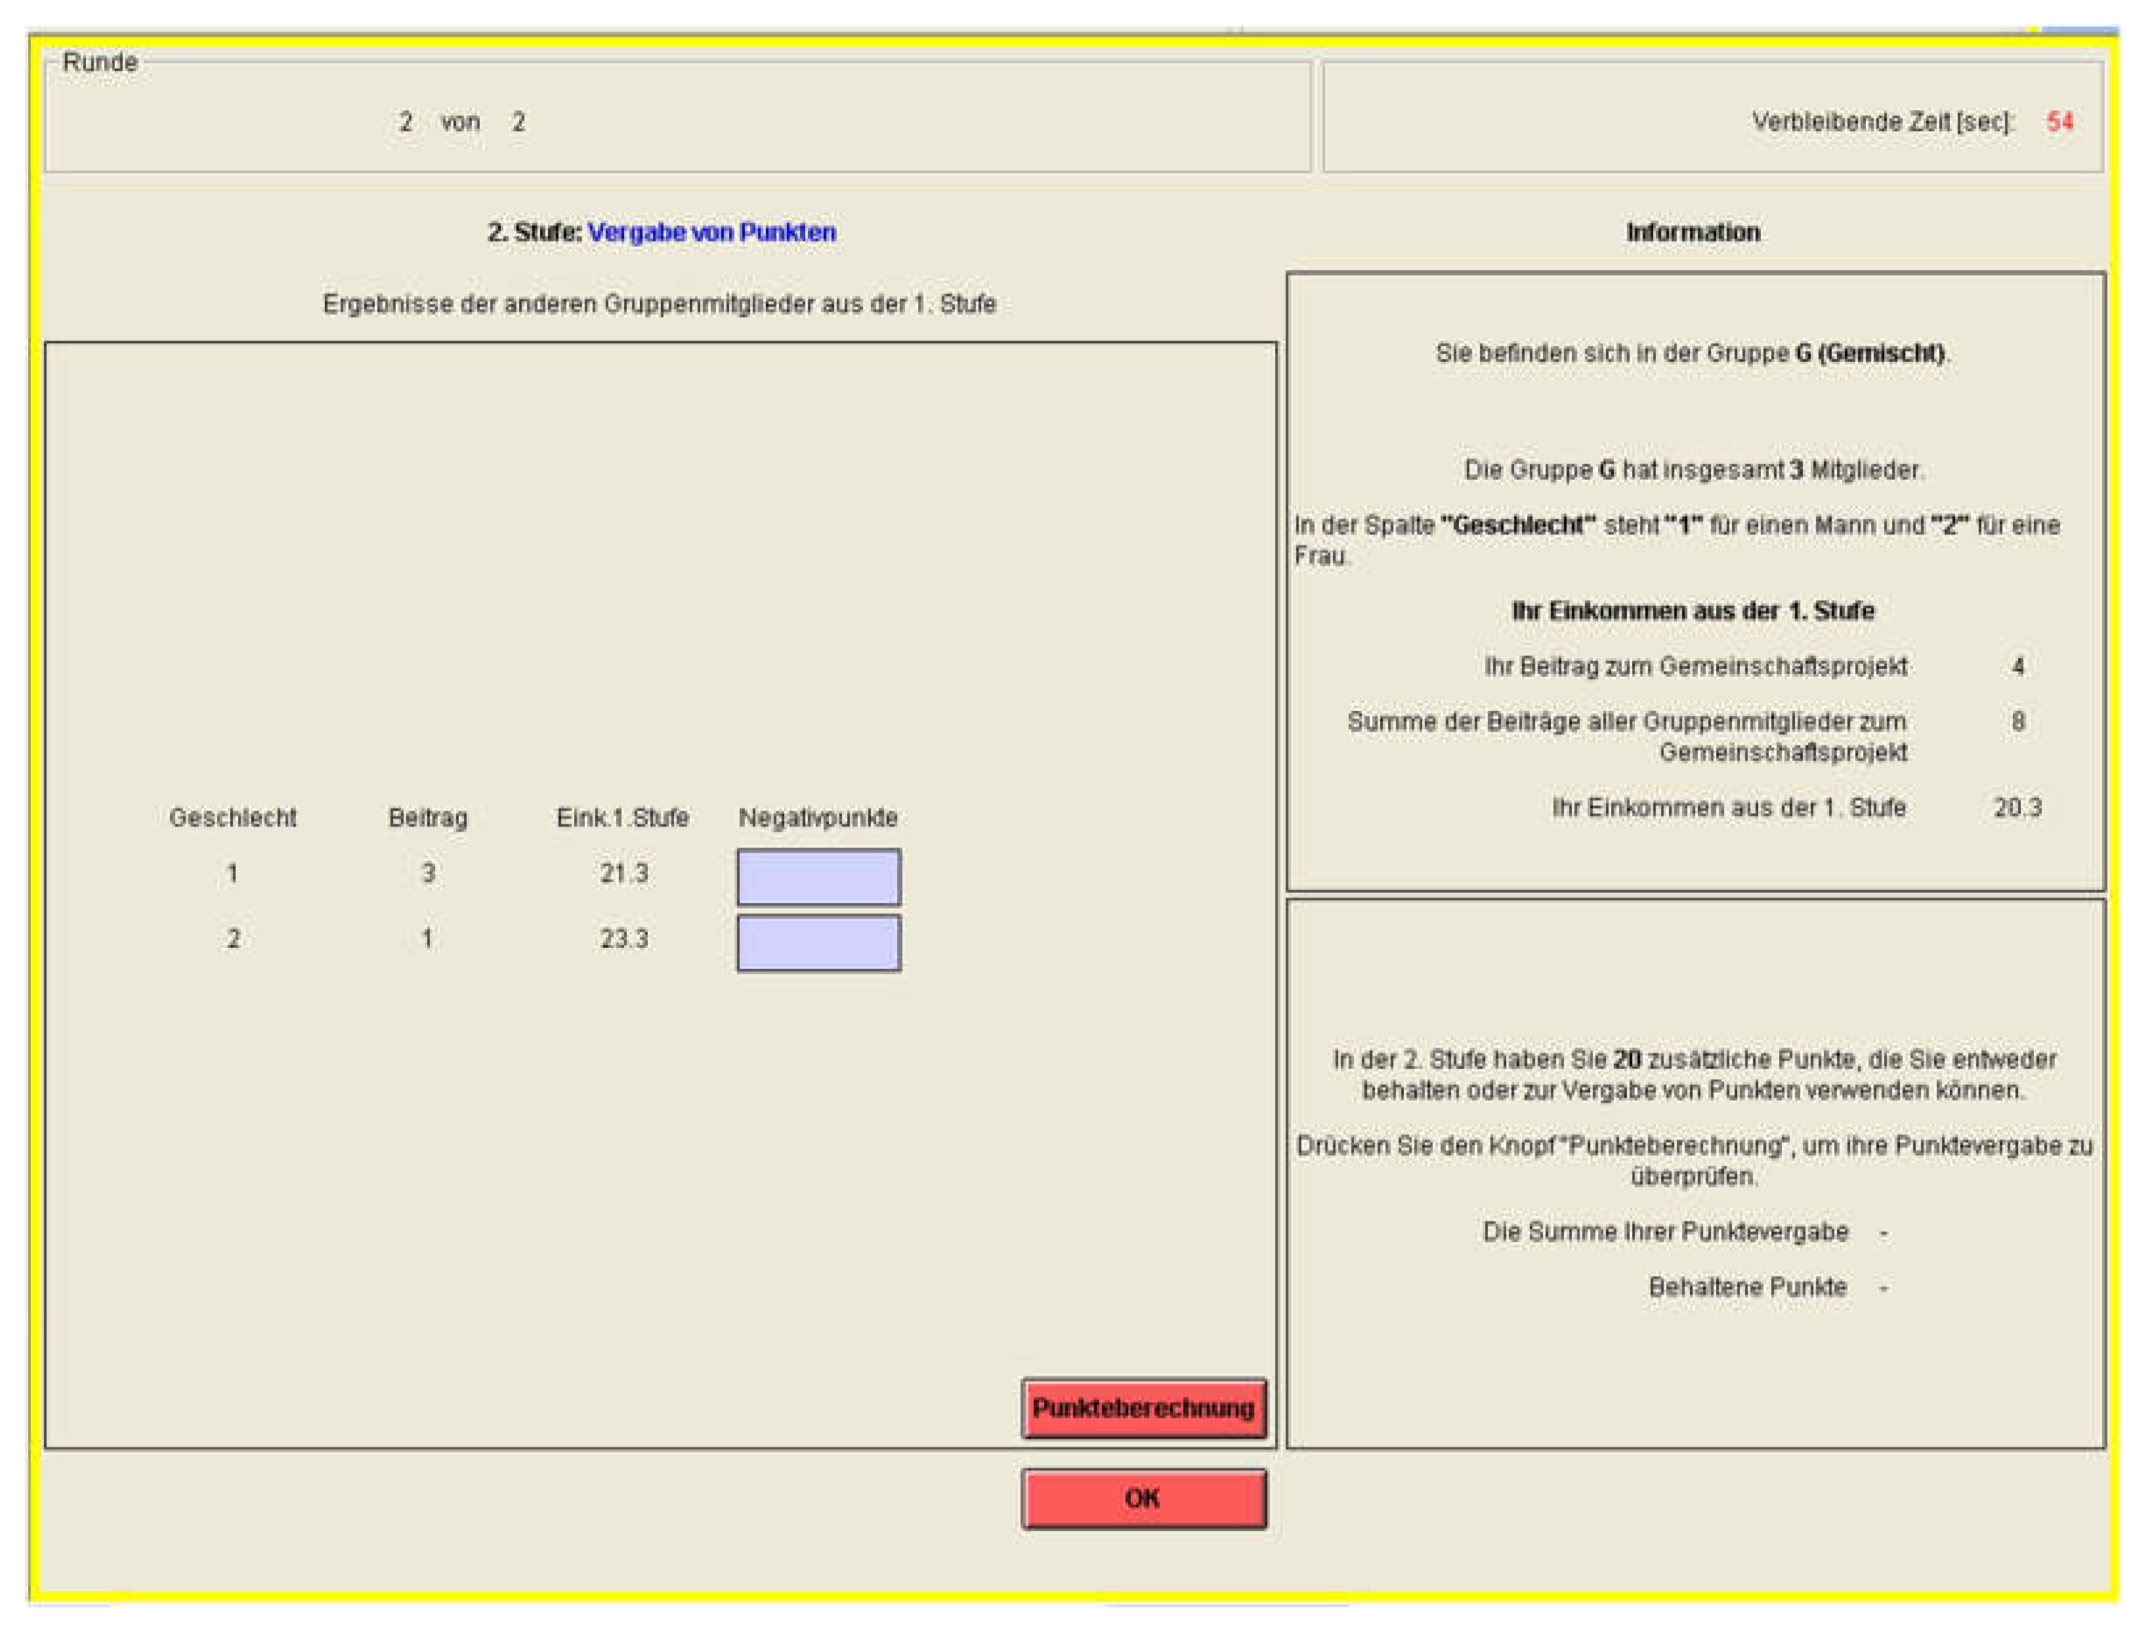Click the blue 'Vergabe von Punkten' heading

(x=711, y=232)
